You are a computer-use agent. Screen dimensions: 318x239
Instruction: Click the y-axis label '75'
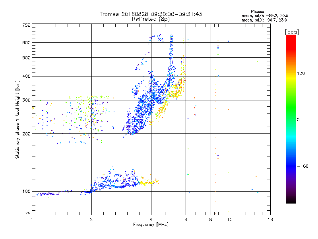point(28,214)
